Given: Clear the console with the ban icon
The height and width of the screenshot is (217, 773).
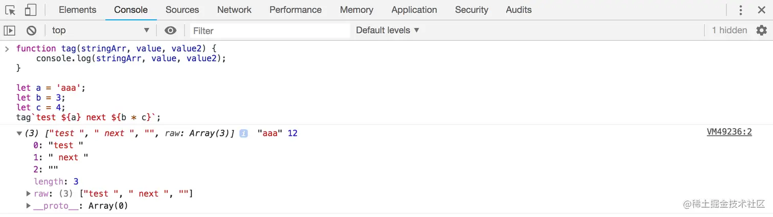Looking at the screenshot, I should coord(31,31).
